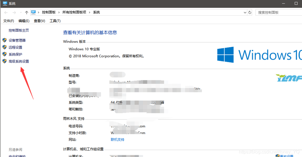The height and width of the screenshot is (157, 302).
Task: Open the 编辑(E) menu
Action: pos(24,21)
